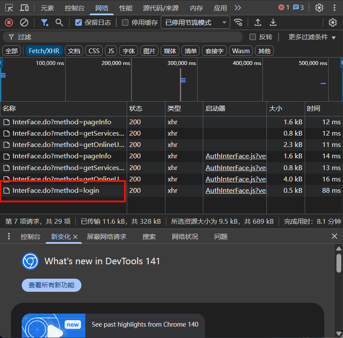The height and width of the screenshot is (338, 343).
Task: Toggle the 保留日志 checkbox
Action: coord(78,23)
